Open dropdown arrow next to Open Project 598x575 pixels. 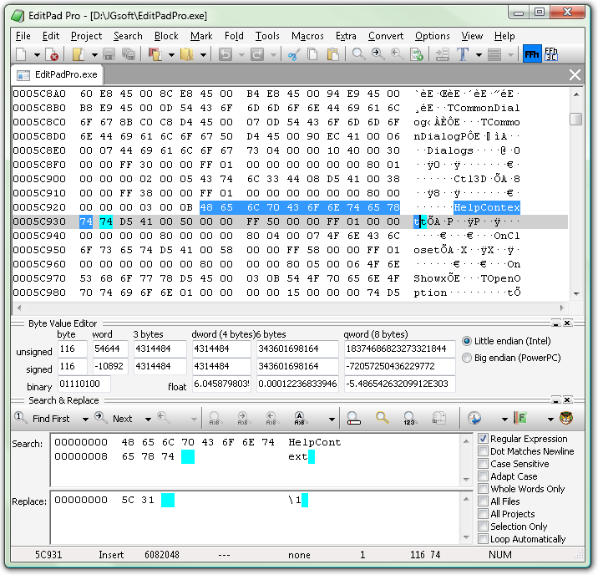(171, 55)
